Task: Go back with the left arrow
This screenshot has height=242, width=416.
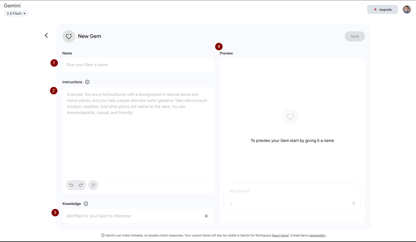Action: [x=46, y=35]
